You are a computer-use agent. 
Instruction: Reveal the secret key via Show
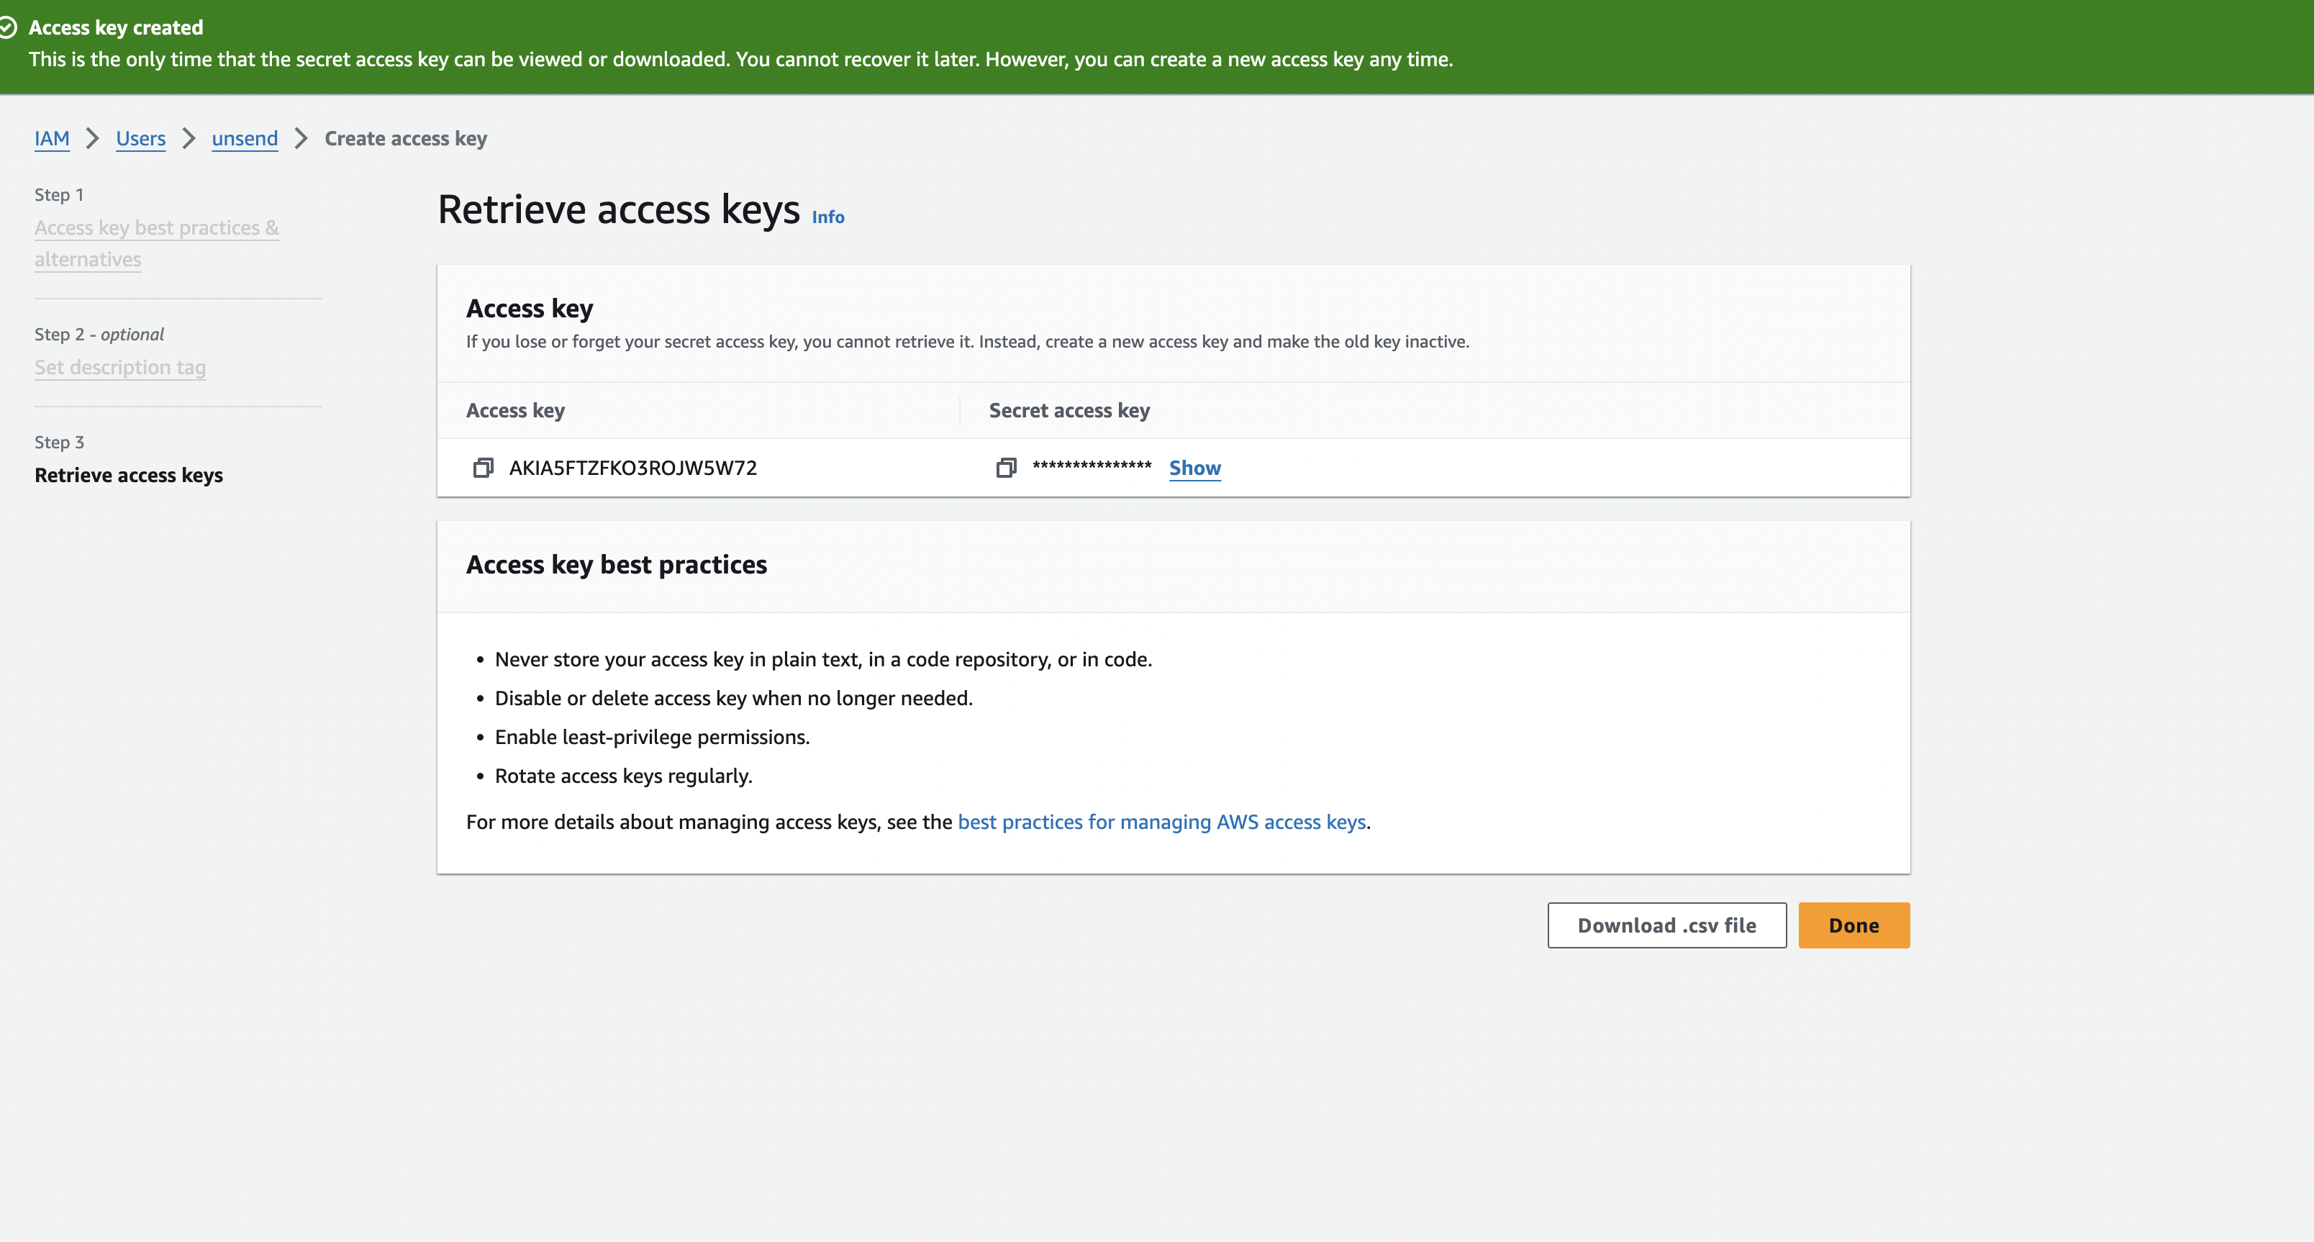click(x=1194, y=468)
